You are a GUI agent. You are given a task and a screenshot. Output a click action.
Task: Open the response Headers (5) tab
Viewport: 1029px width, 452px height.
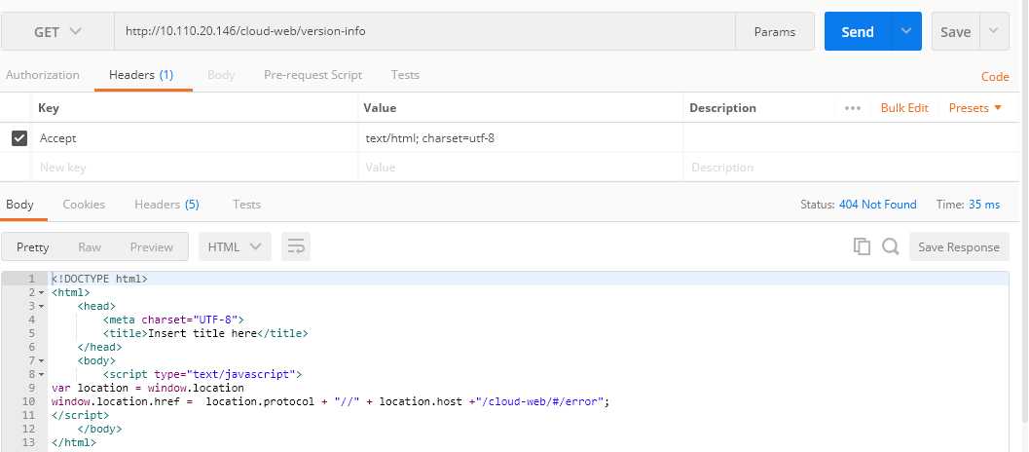pyautogui.click(x=166, y=205)
